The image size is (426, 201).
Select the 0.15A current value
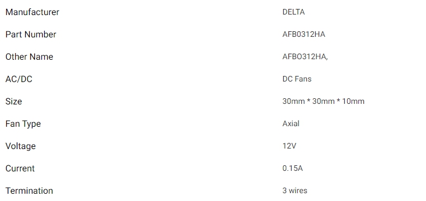coord(293,168)
